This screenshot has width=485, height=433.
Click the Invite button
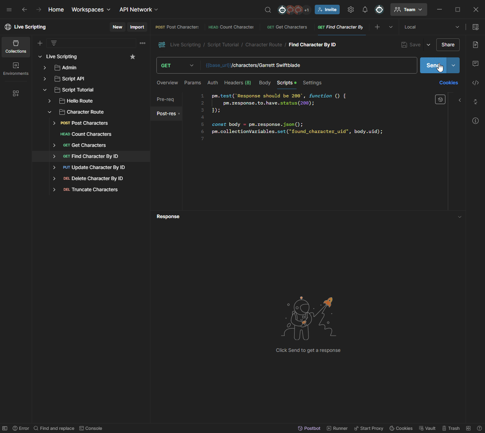click(327, 9)
